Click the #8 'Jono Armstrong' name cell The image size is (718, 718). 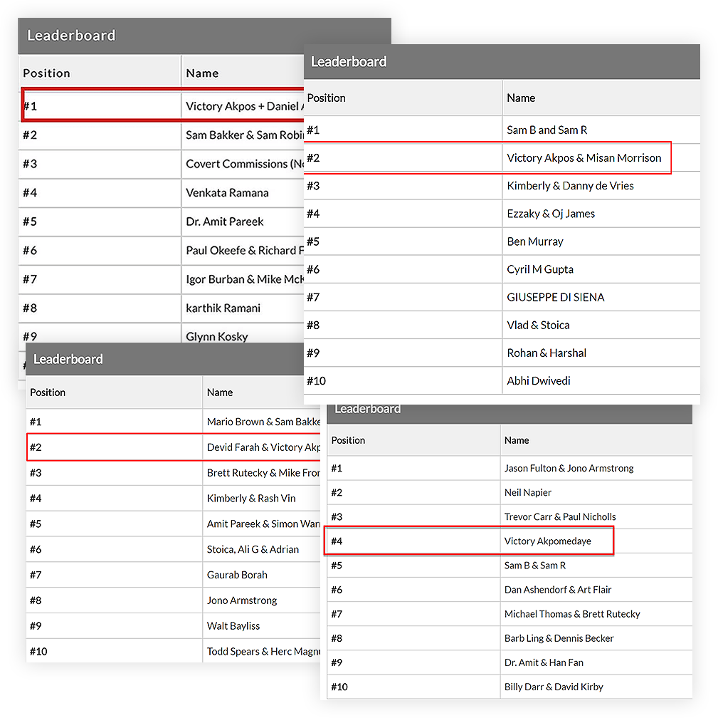click(x=262, y=600)
